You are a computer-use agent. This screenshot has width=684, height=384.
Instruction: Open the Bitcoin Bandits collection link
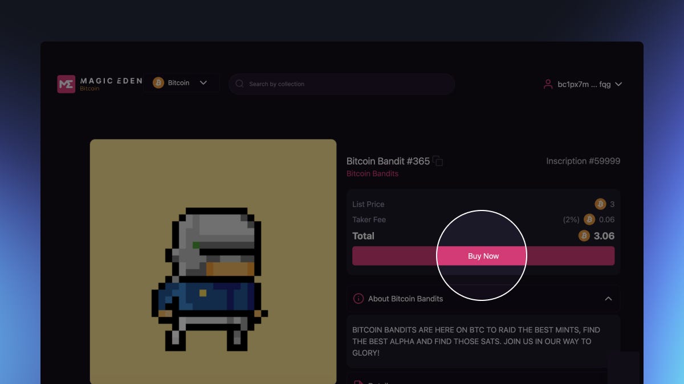point(372,174)
